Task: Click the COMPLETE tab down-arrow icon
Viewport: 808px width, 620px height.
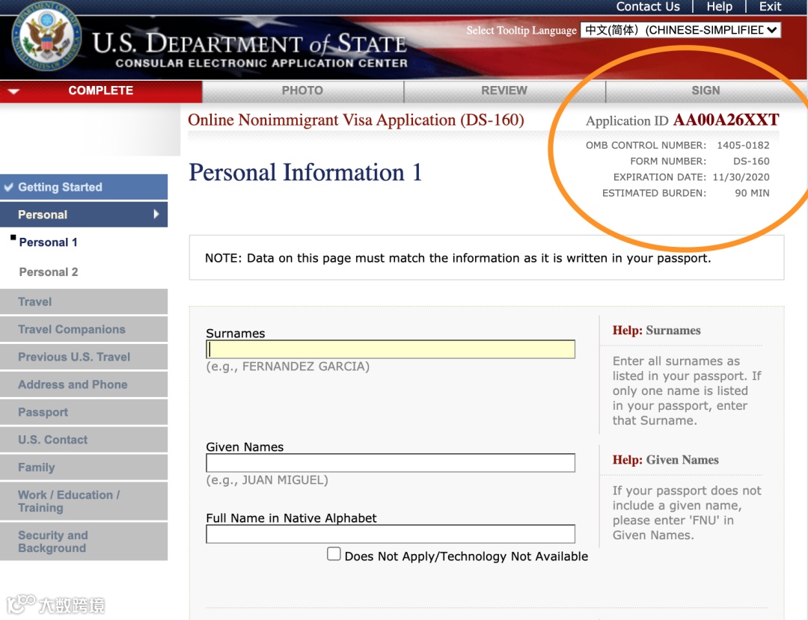Action: 13,91
